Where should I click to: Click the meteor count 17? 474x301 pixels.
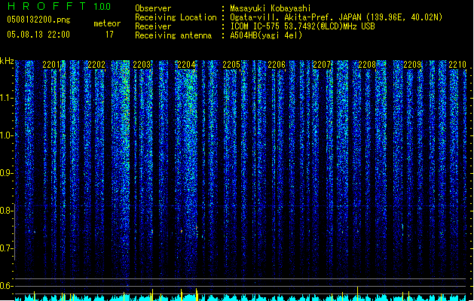109,35
